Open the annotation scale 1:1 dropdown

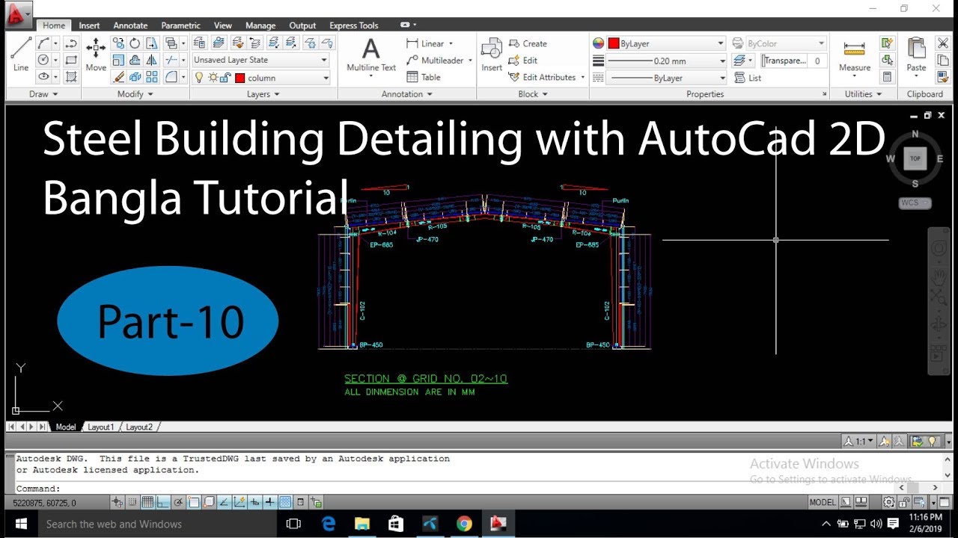tap(859, 442)
